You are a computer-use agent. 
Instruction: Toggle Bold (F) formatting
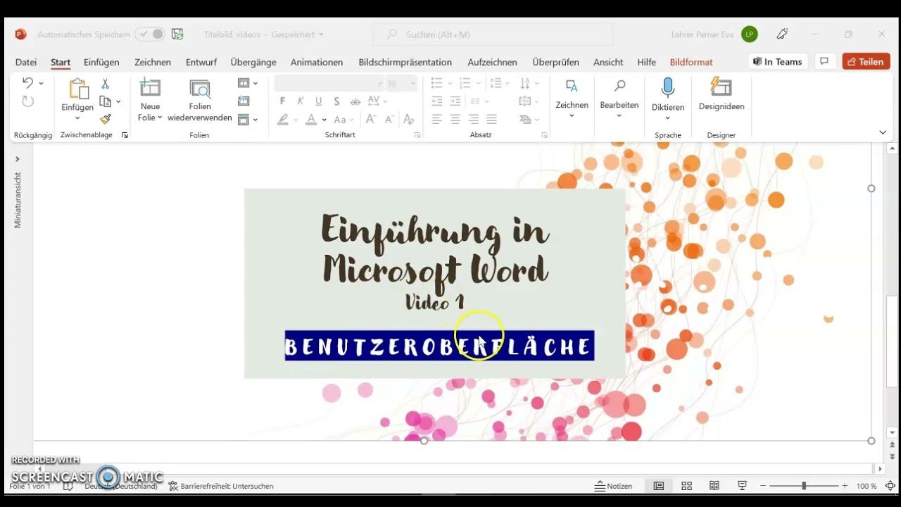coord(282,101)
